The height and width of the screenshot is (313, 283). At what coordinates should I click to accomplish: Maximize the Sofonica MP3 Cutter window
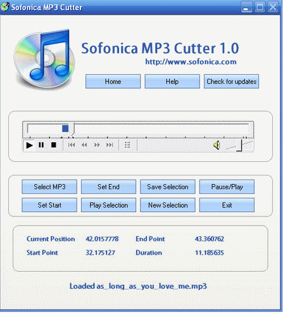click(x=260, y=7)
